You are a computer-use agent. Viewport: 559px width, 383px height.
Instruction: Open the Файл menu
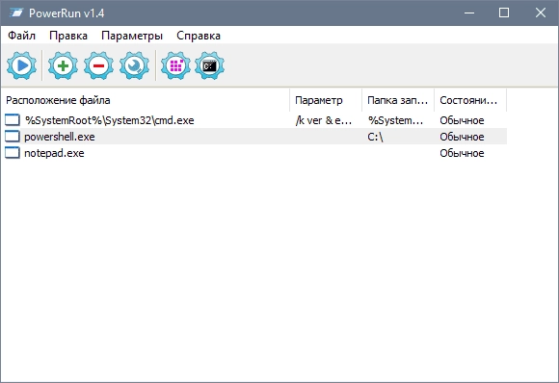(22, 36)
